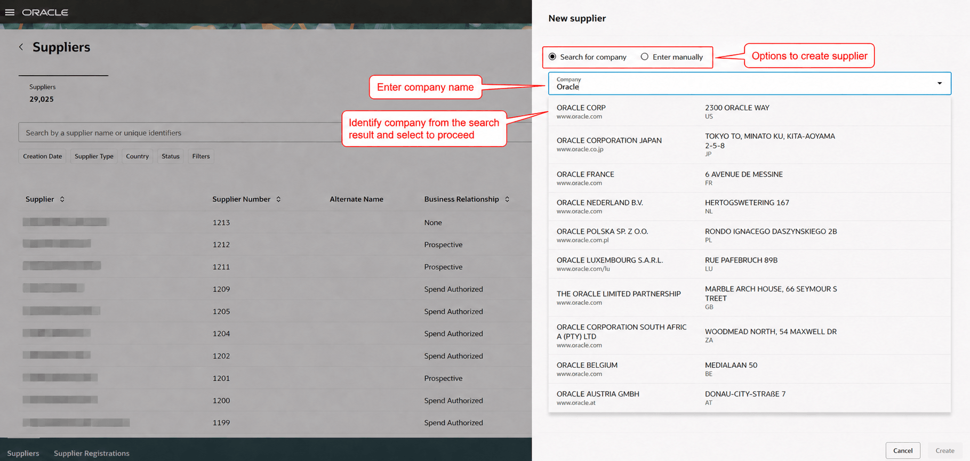Open the Country filter chip
970x461 pixels.
(137, 156)
